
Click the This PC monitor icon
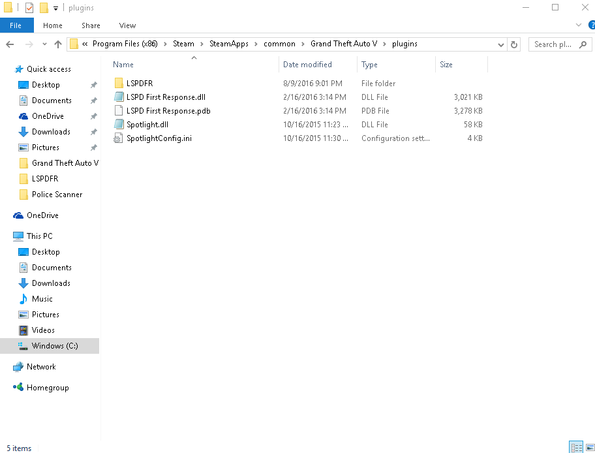(x=18, y=236)
